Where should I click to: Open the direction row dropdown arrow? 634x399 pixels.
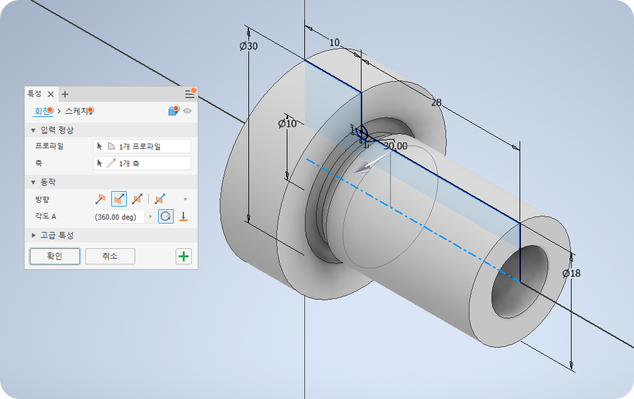coord(185,199)
